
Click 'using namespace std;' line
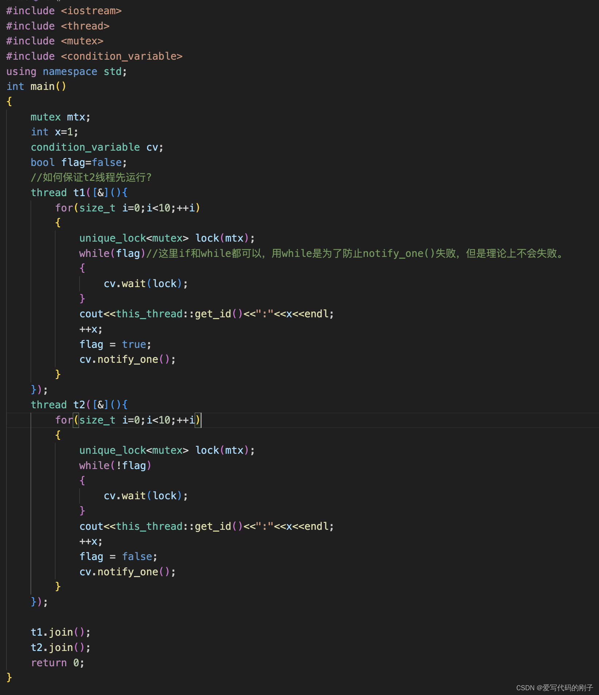67,72
